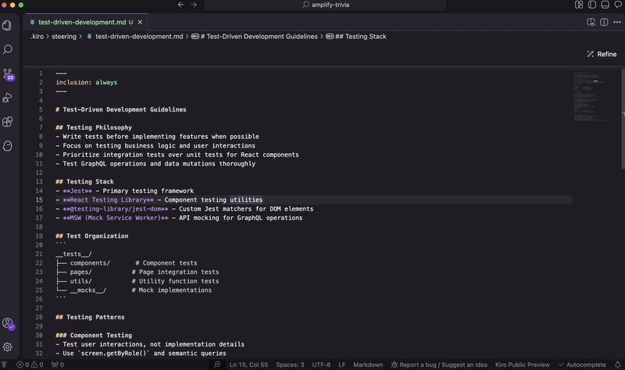The width and height of the screenshot is (625, 370).
Task: Click the 'Test GraphQL operations' line
Action: (155, 164)
